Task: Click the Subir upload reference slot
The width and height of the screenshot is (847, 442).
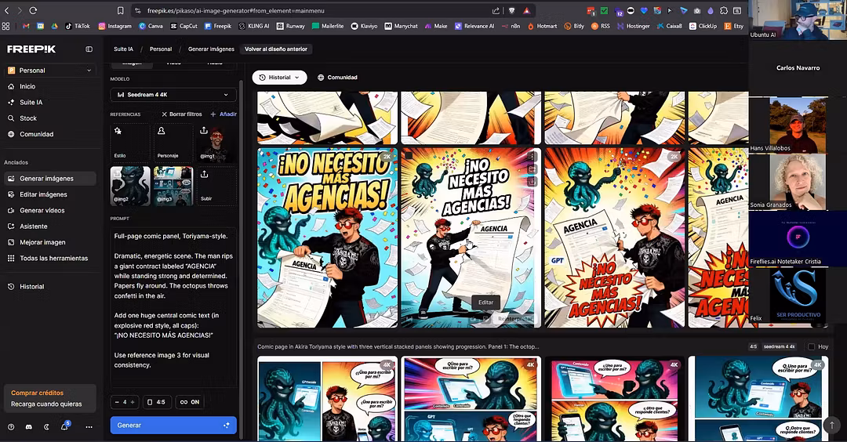Action: tap(216, 186)
